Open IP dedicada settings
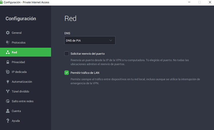Viewport: 214px width, 130px height. tap(26, 72)
